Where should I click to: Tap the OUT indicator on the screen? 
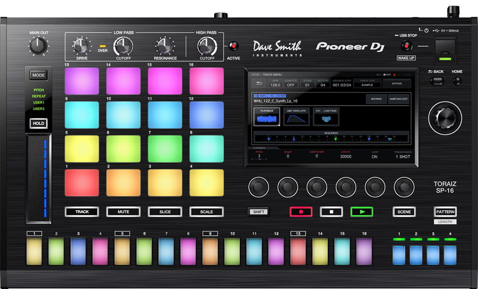point(387,75)
